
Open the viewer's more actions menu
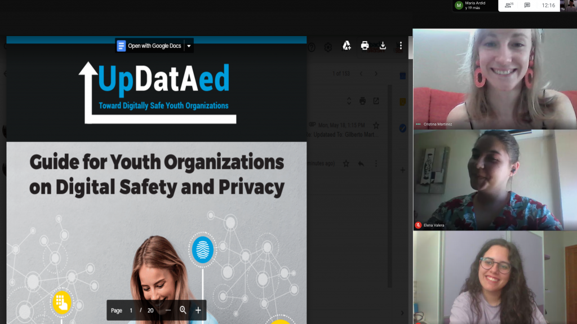401,46
